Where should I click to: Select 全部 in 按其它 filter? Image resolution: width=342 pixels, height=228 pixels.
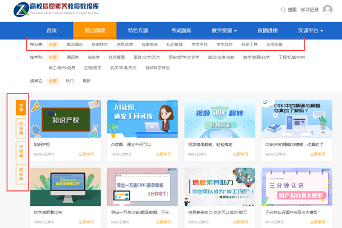[x=53, y=81]
